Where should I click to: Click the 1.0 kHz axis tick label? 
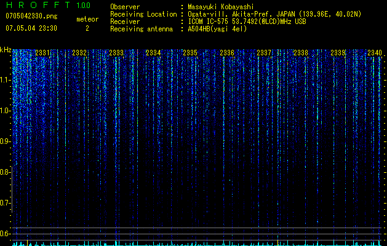pos(6,111)
